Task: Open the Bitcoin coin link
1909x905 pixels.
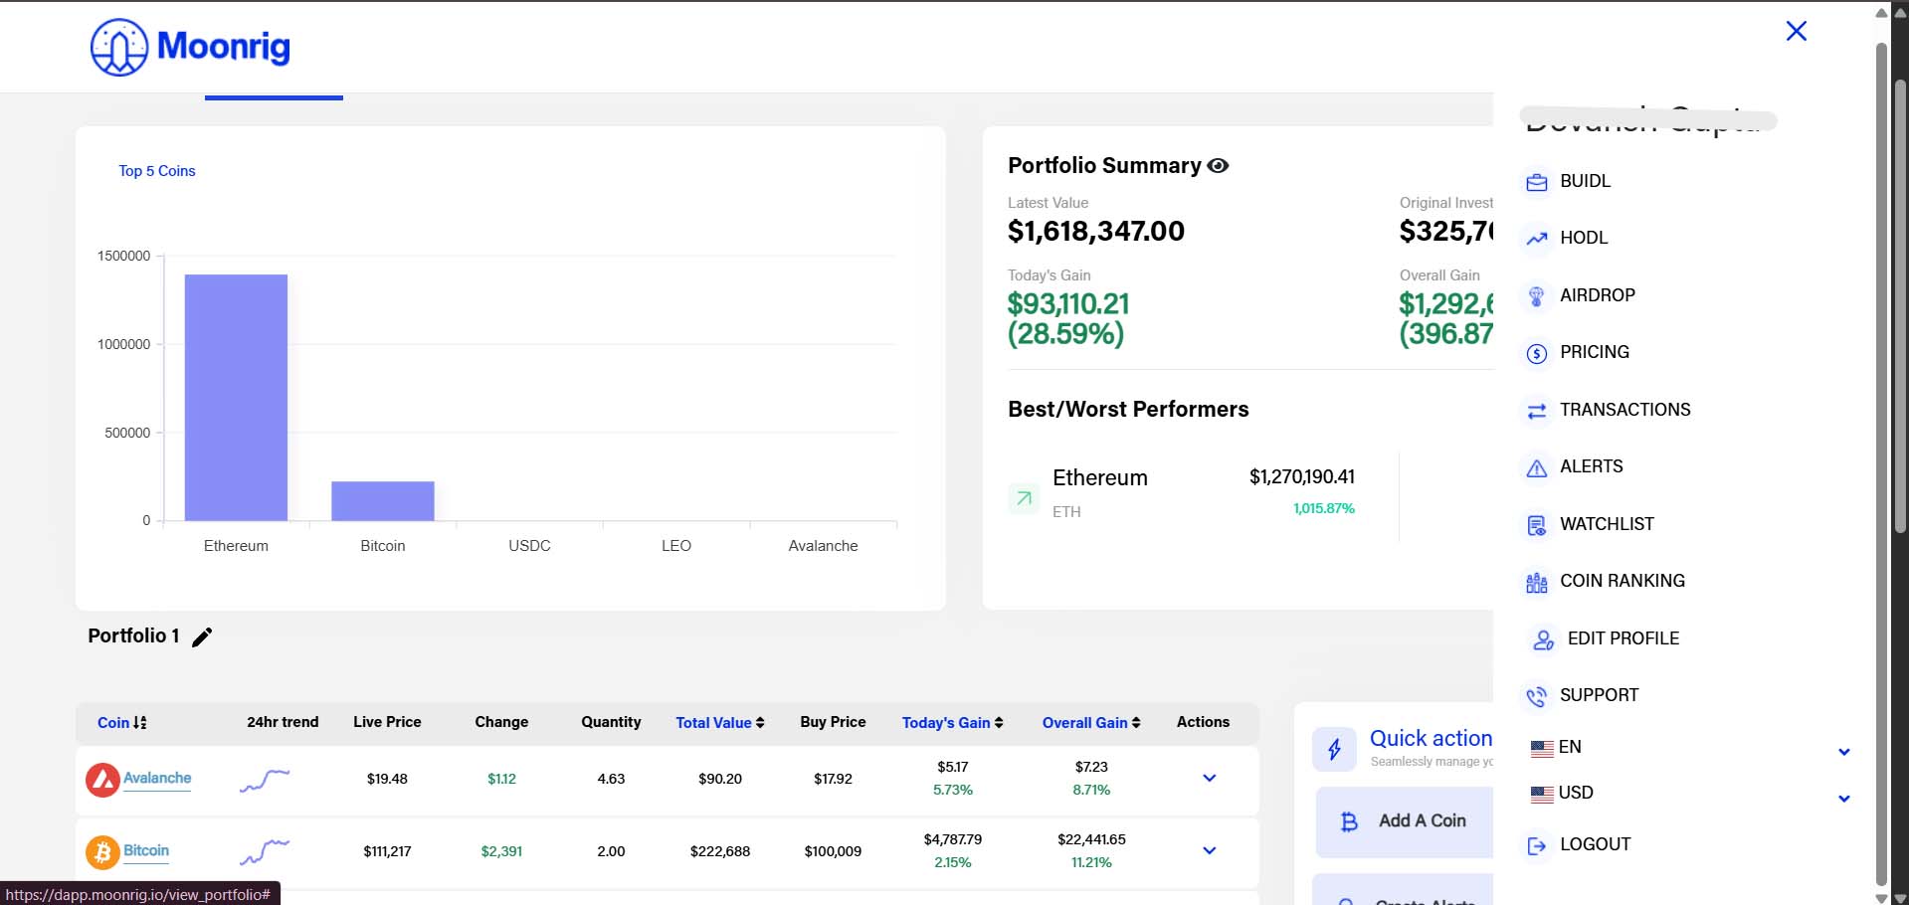Action: tap(146, 850)
